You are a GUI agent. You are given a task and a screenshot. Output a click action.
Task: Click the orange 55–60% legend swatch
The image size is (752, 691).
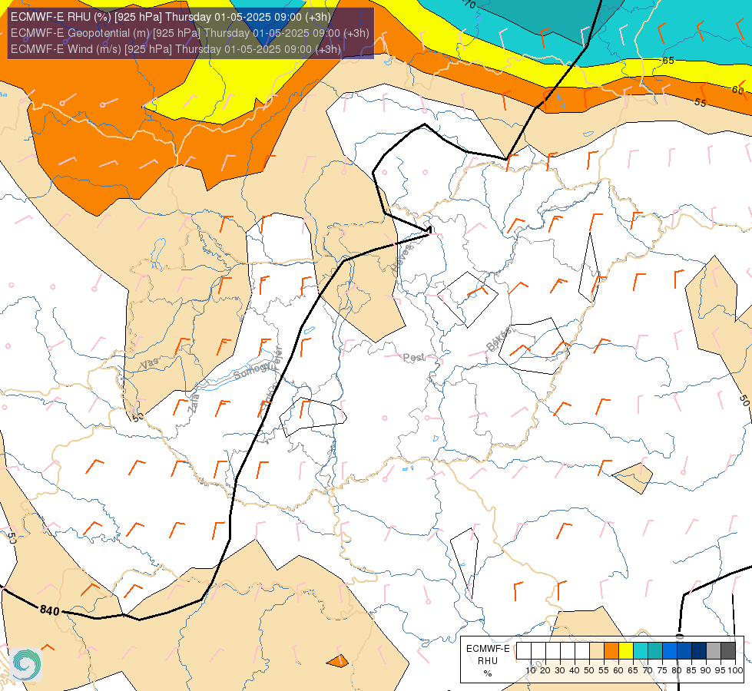[611, 651]
